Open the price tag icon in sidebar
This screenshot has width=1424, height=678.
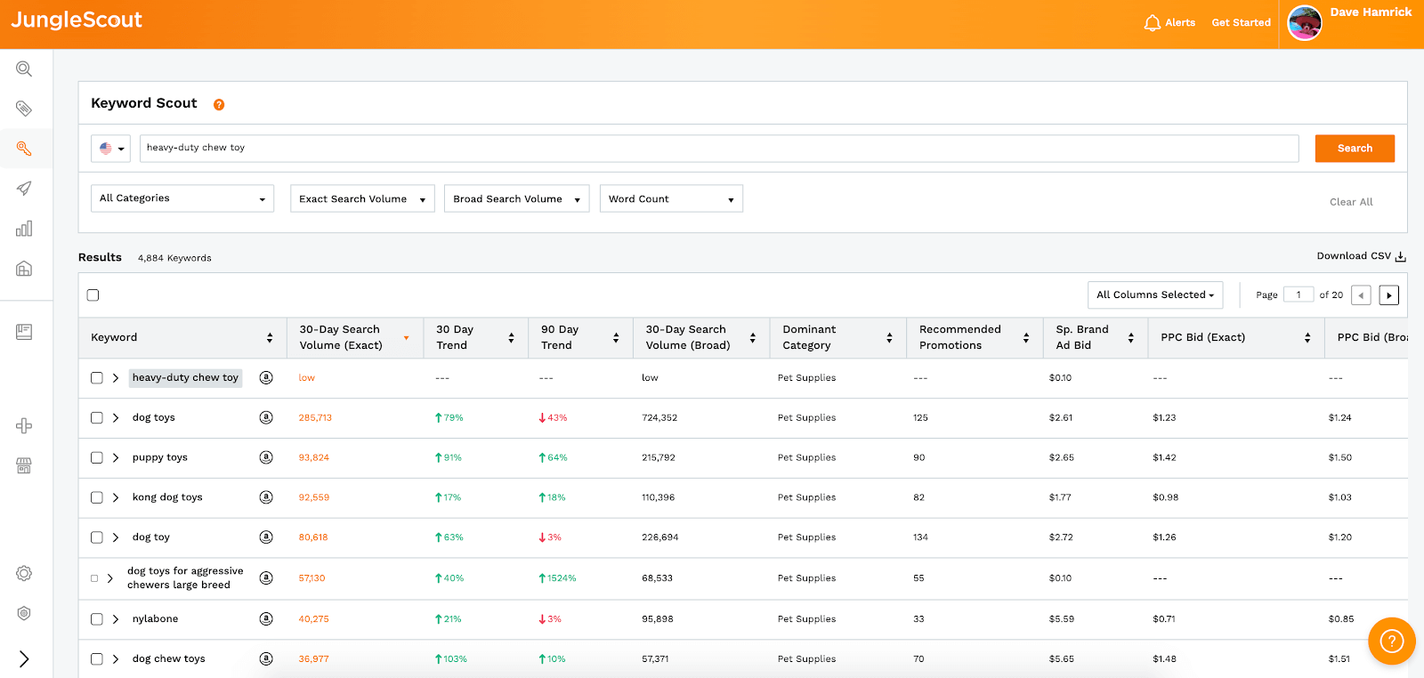coord(24,109)
